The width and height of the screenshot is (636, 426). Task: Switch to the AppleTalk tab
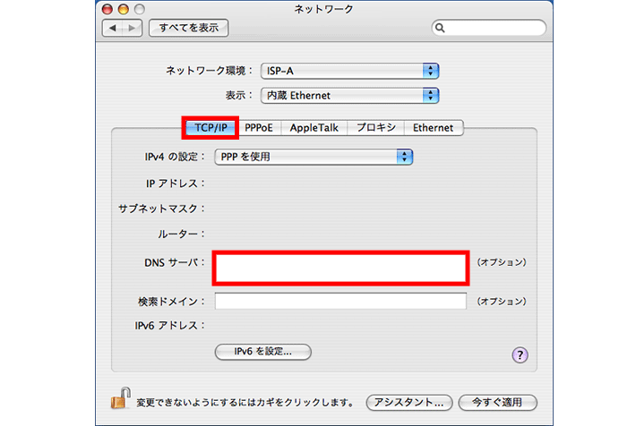click(x=314, y=128)
